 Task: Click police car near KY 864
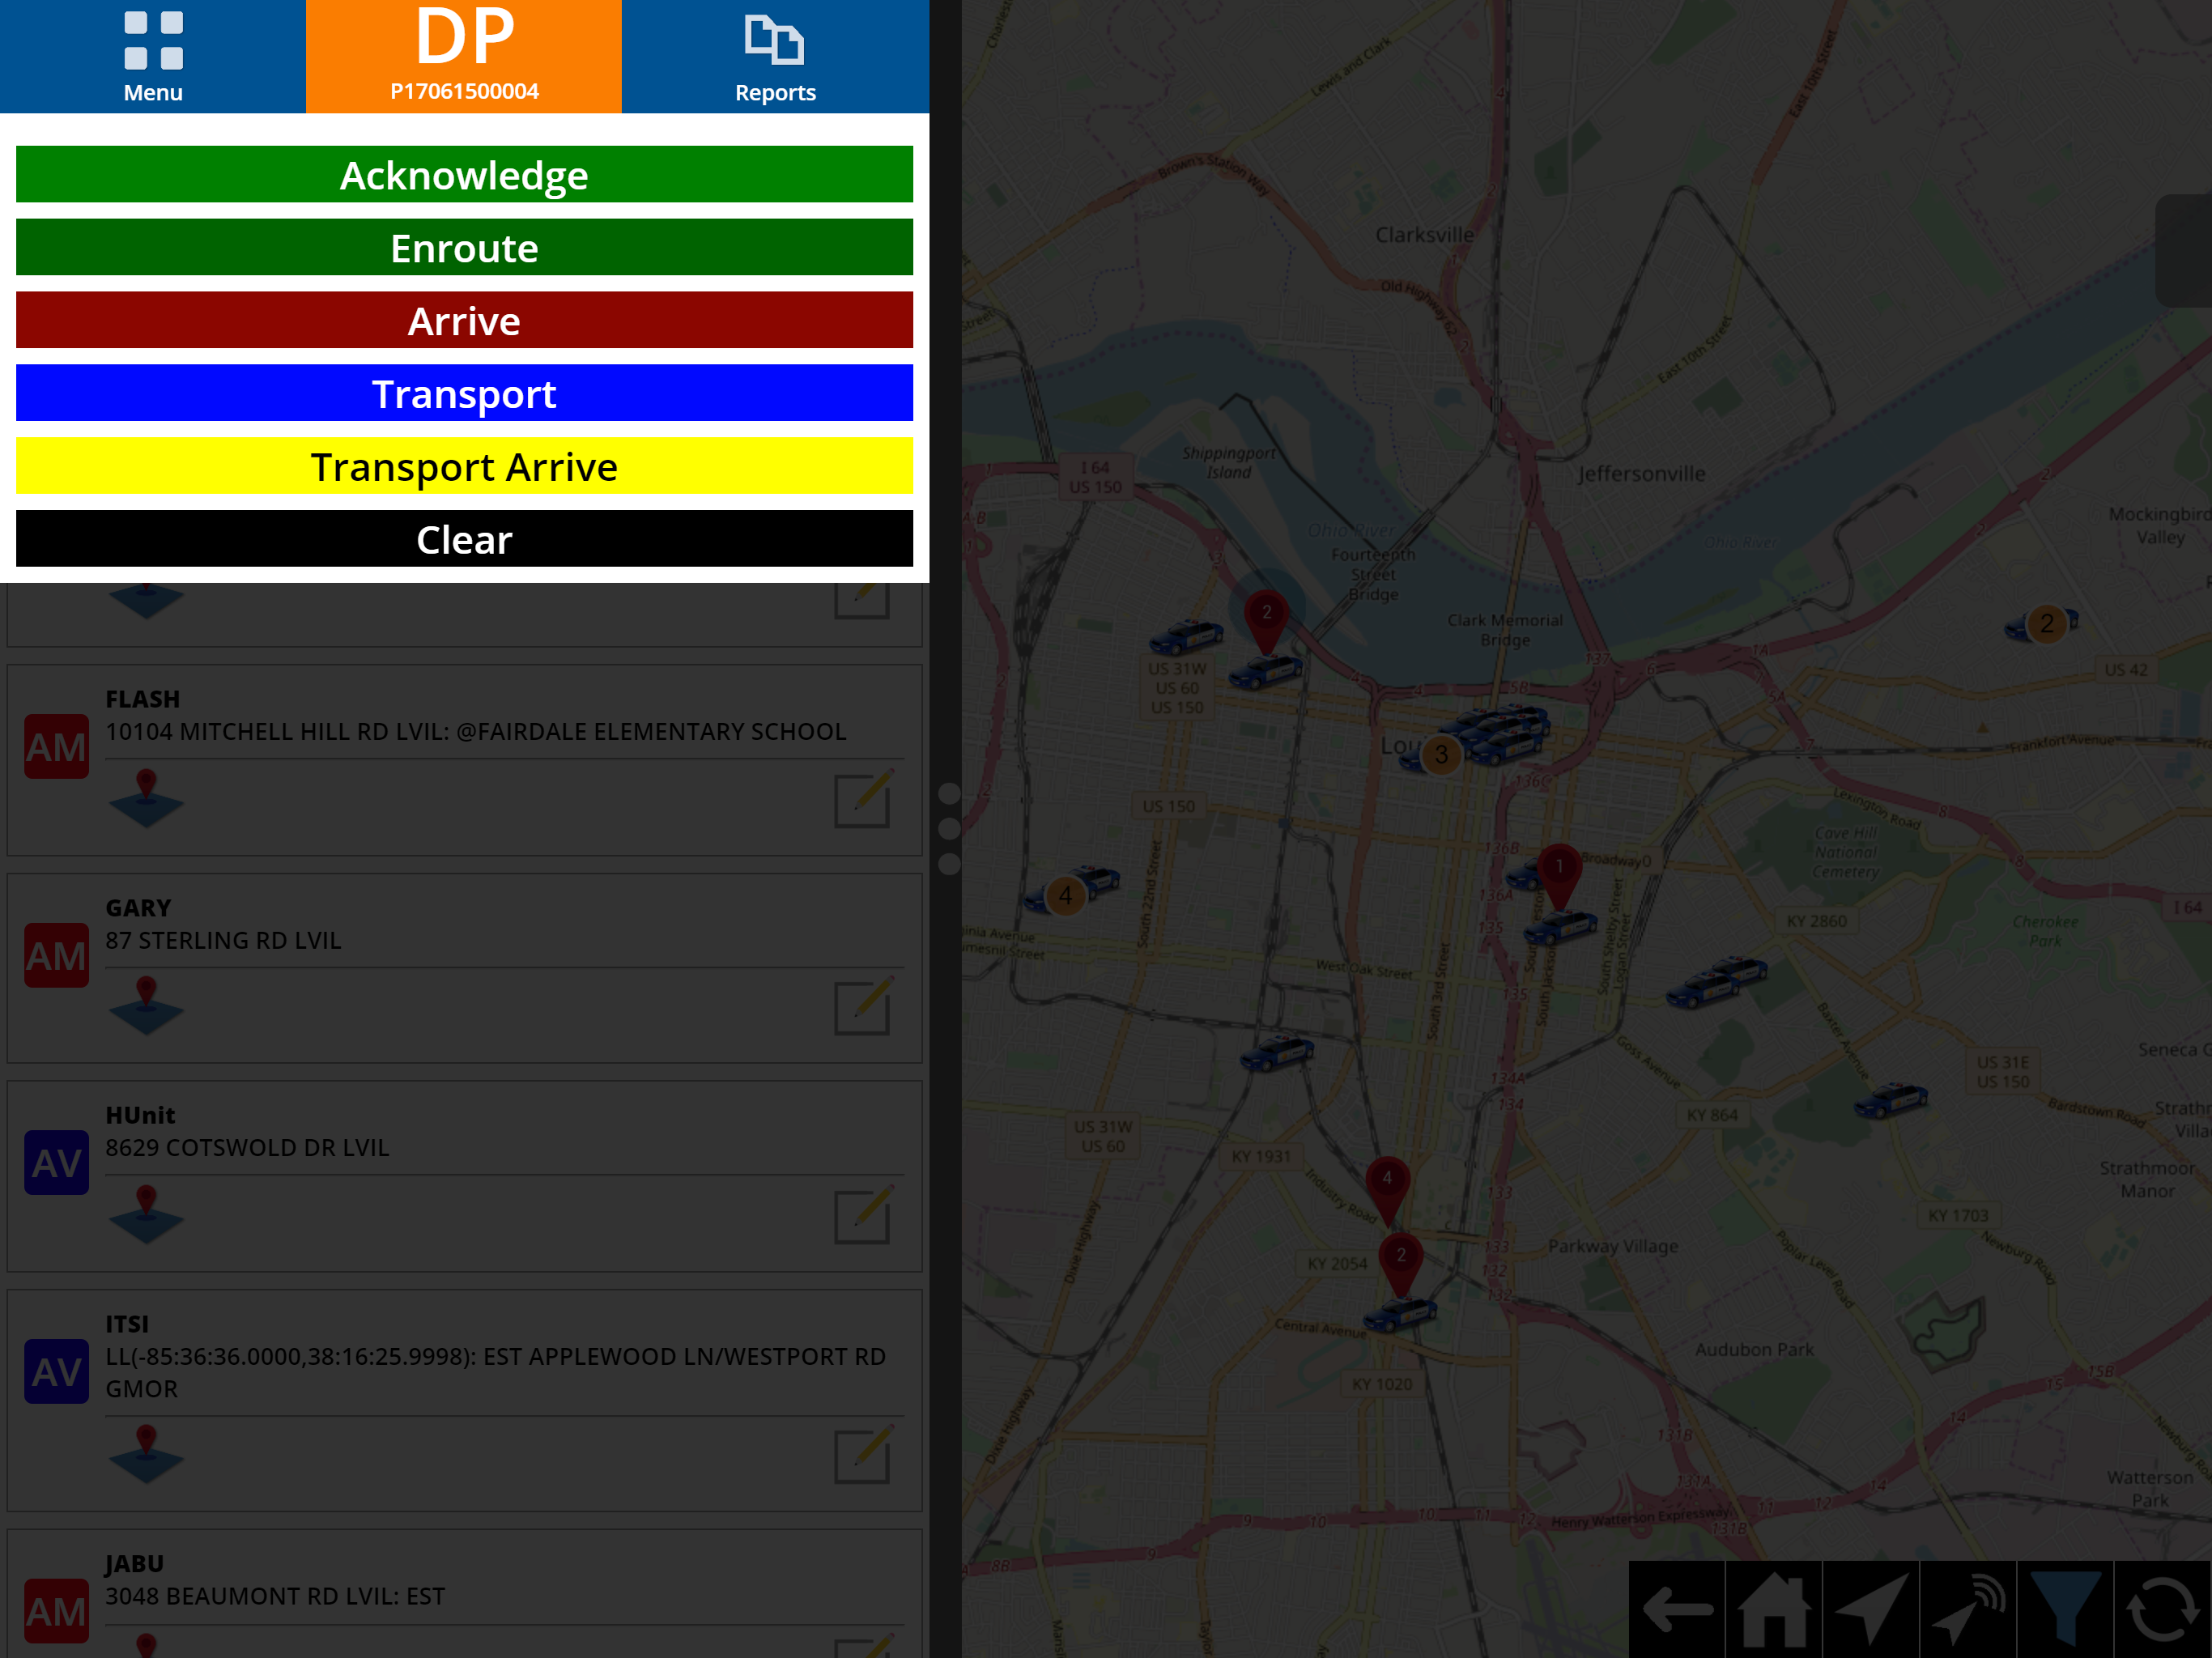1891,1100
